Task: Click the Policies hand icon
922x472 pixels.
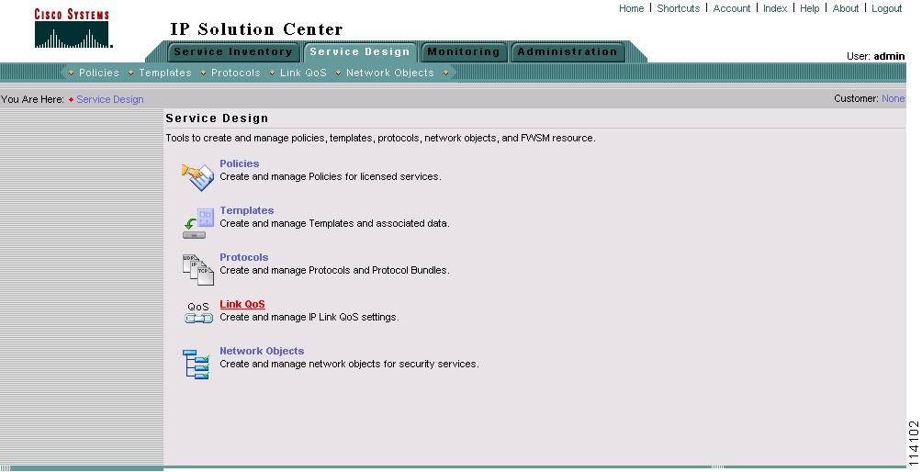Action: tap(197, 177)
